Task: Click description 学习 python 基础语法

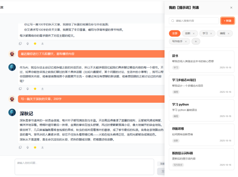Action: tap(184, 110)
